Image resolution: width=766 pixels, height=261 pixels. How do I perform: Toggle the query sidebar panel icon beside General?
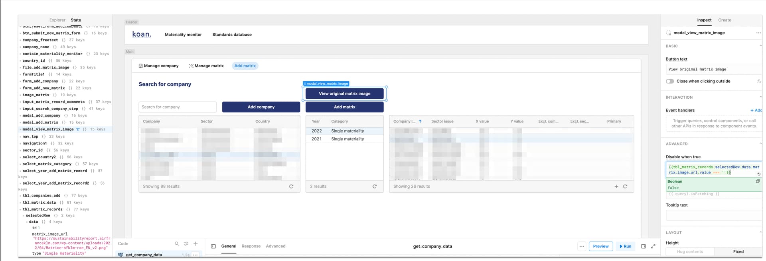pyautogui.click(x=213, y=246)
